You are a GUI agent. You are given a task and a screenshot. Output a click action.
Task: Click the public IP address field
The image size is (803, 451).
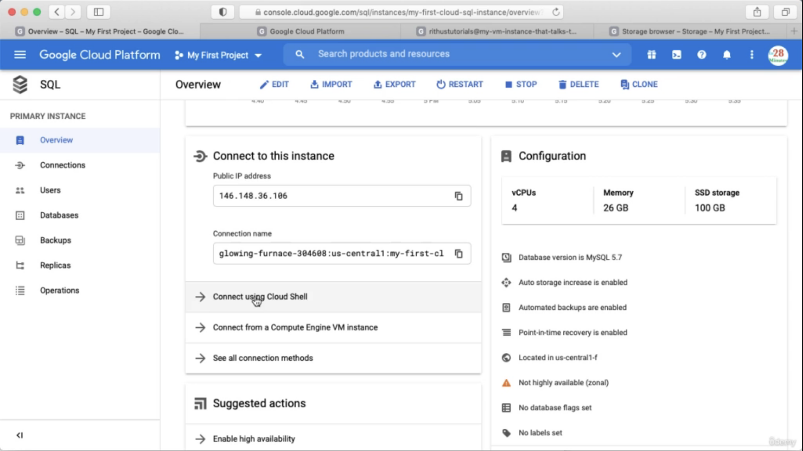[342, 196]
